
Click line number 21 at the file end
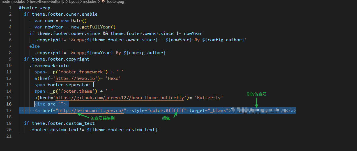pos(9,136)
